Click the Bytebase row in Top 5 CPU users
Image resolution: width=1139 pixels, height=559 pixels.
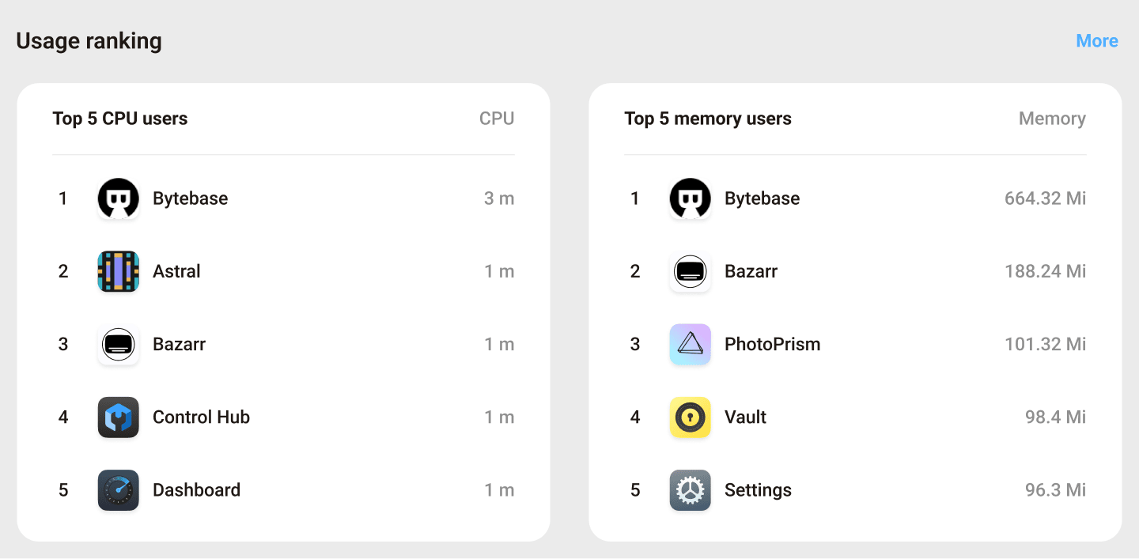pos(283,198)
